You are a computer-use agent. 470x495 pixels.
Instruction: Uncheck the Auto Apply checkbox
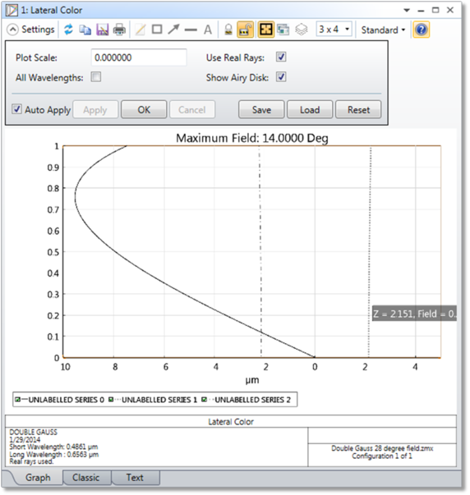(16, 109)
